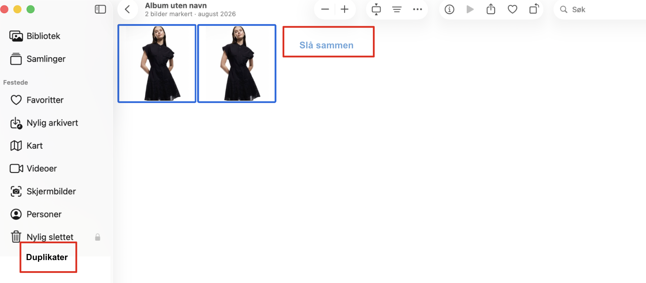Click the Bibliotek photo library icon
The image size is (646, 283).
[x=16, y=36]
